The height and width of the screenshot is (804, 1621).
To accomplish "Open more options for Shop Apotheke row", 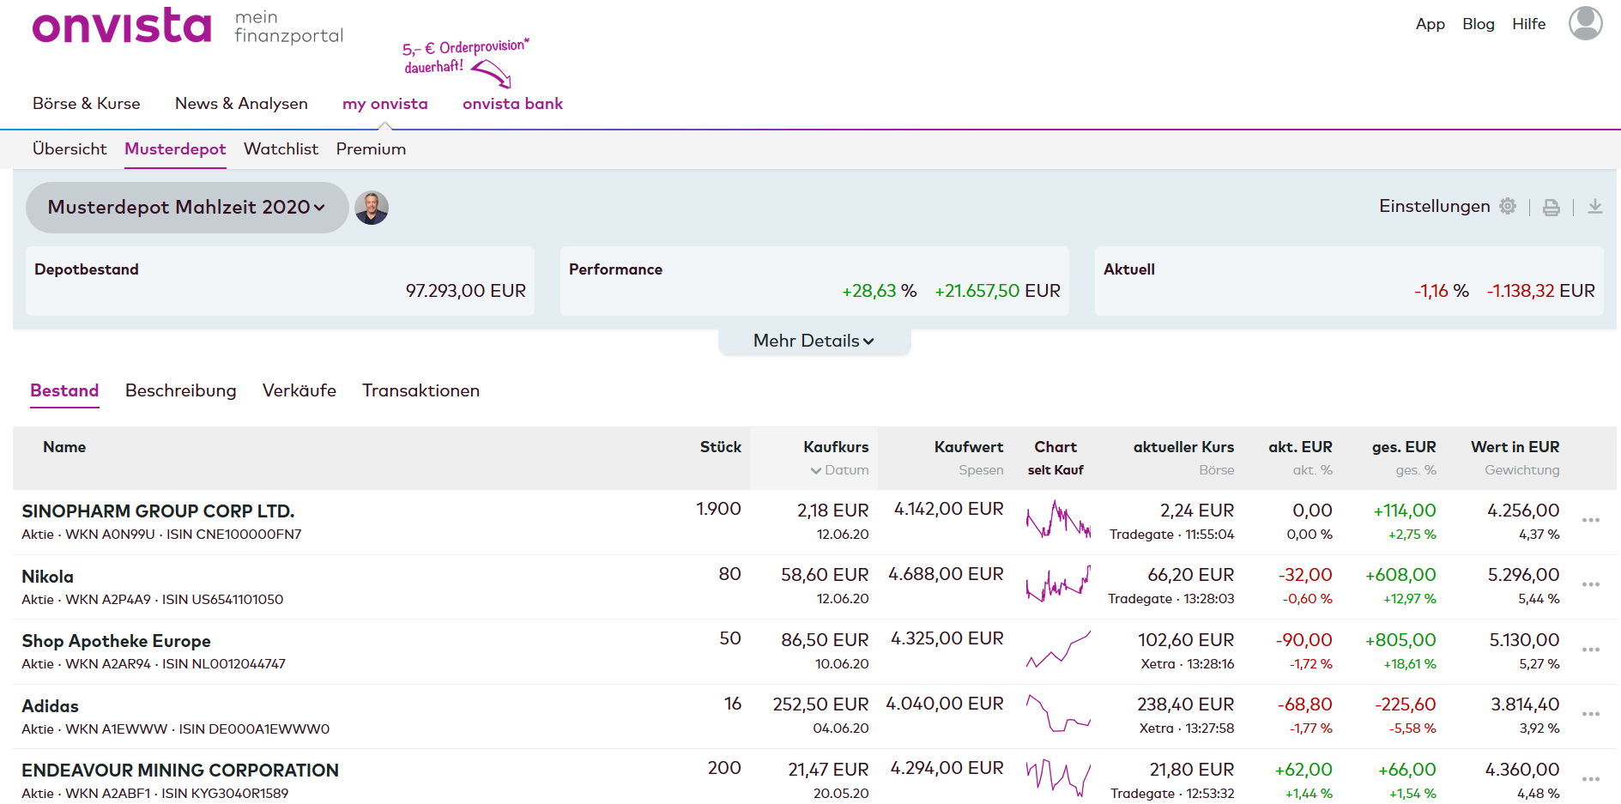I will (x=1591, y=650).
